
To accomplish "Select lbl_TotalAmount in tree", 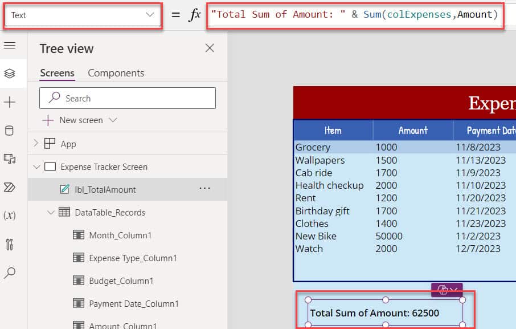I will (105, 190).
